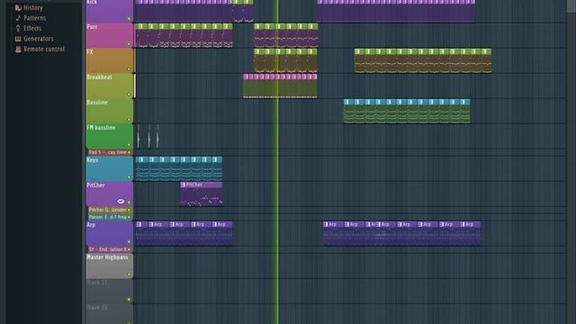Open the History folder icon in browser

pyautogui.click(x=18, y=7)
